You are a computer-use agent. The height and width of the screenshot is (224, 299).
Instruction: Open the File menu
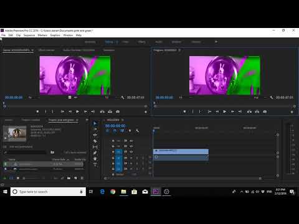(x=4, y=35)
